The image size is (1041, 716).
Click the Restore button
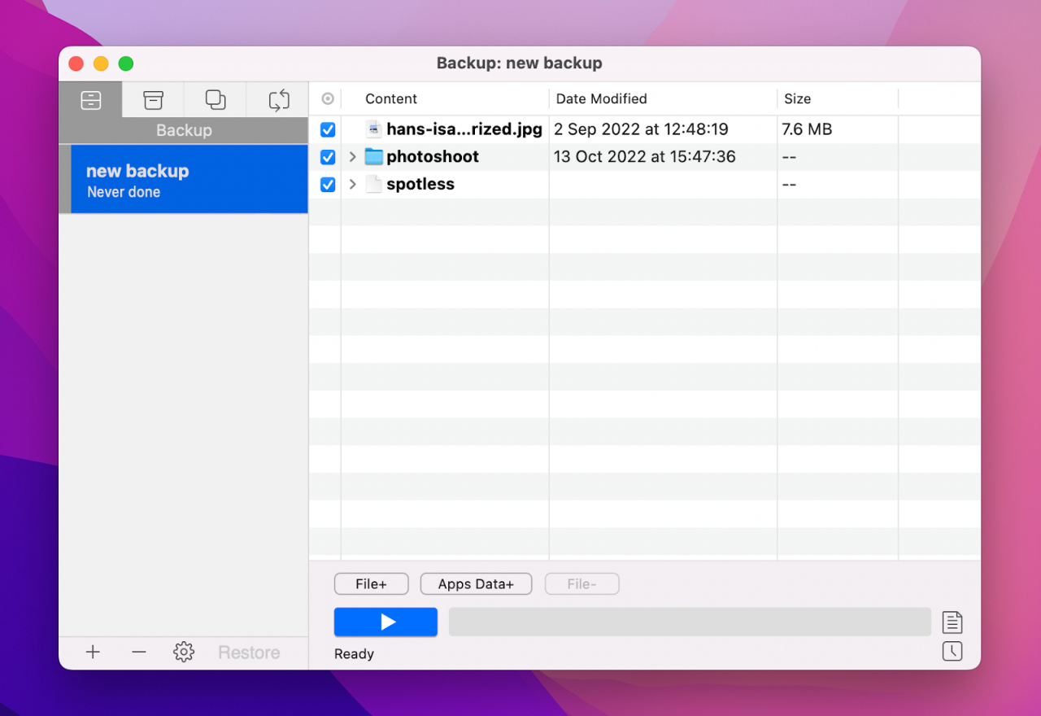click(x=249, y=653)
